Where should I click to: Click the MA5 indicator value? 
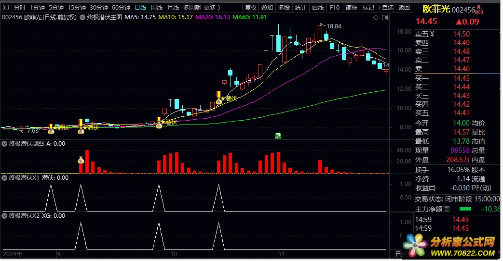140,17
